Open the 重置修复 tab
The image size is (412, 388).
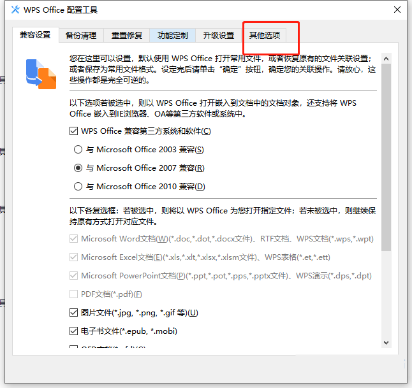(127, 35)
